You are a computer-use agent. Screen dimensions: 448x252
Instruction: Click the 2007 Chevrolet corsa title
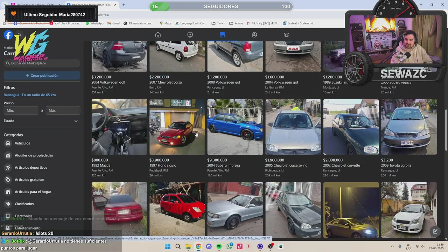coord(166,83)
